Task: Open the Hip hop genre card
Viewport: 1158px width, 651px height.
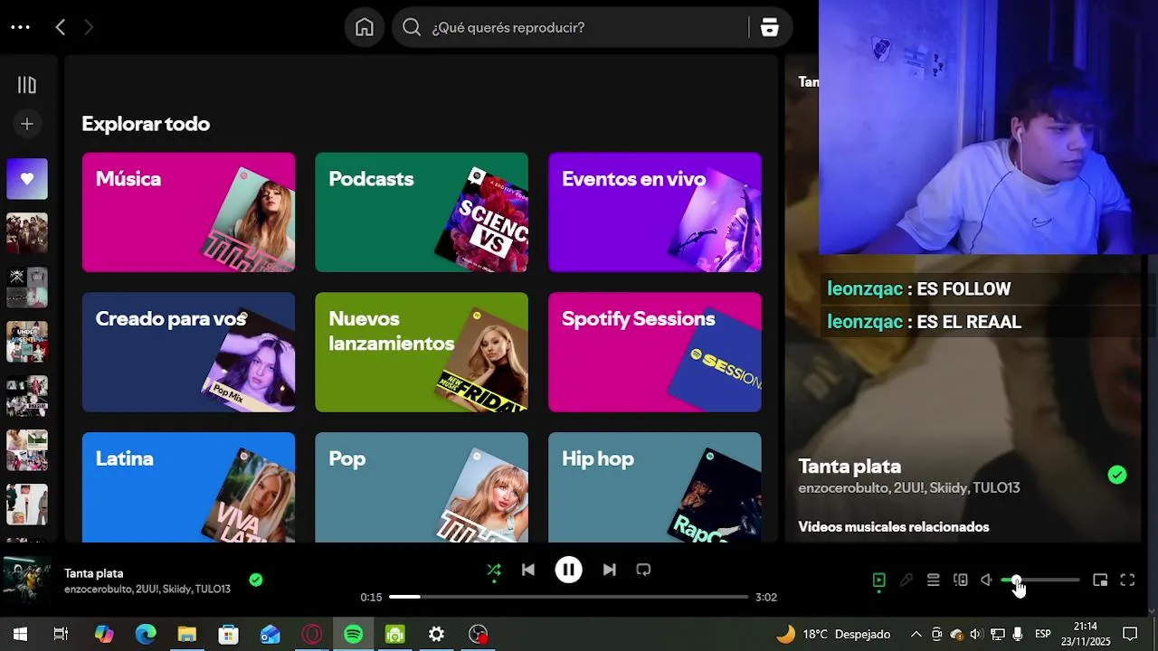Action: pyautogui.click(x=655, y=487)
